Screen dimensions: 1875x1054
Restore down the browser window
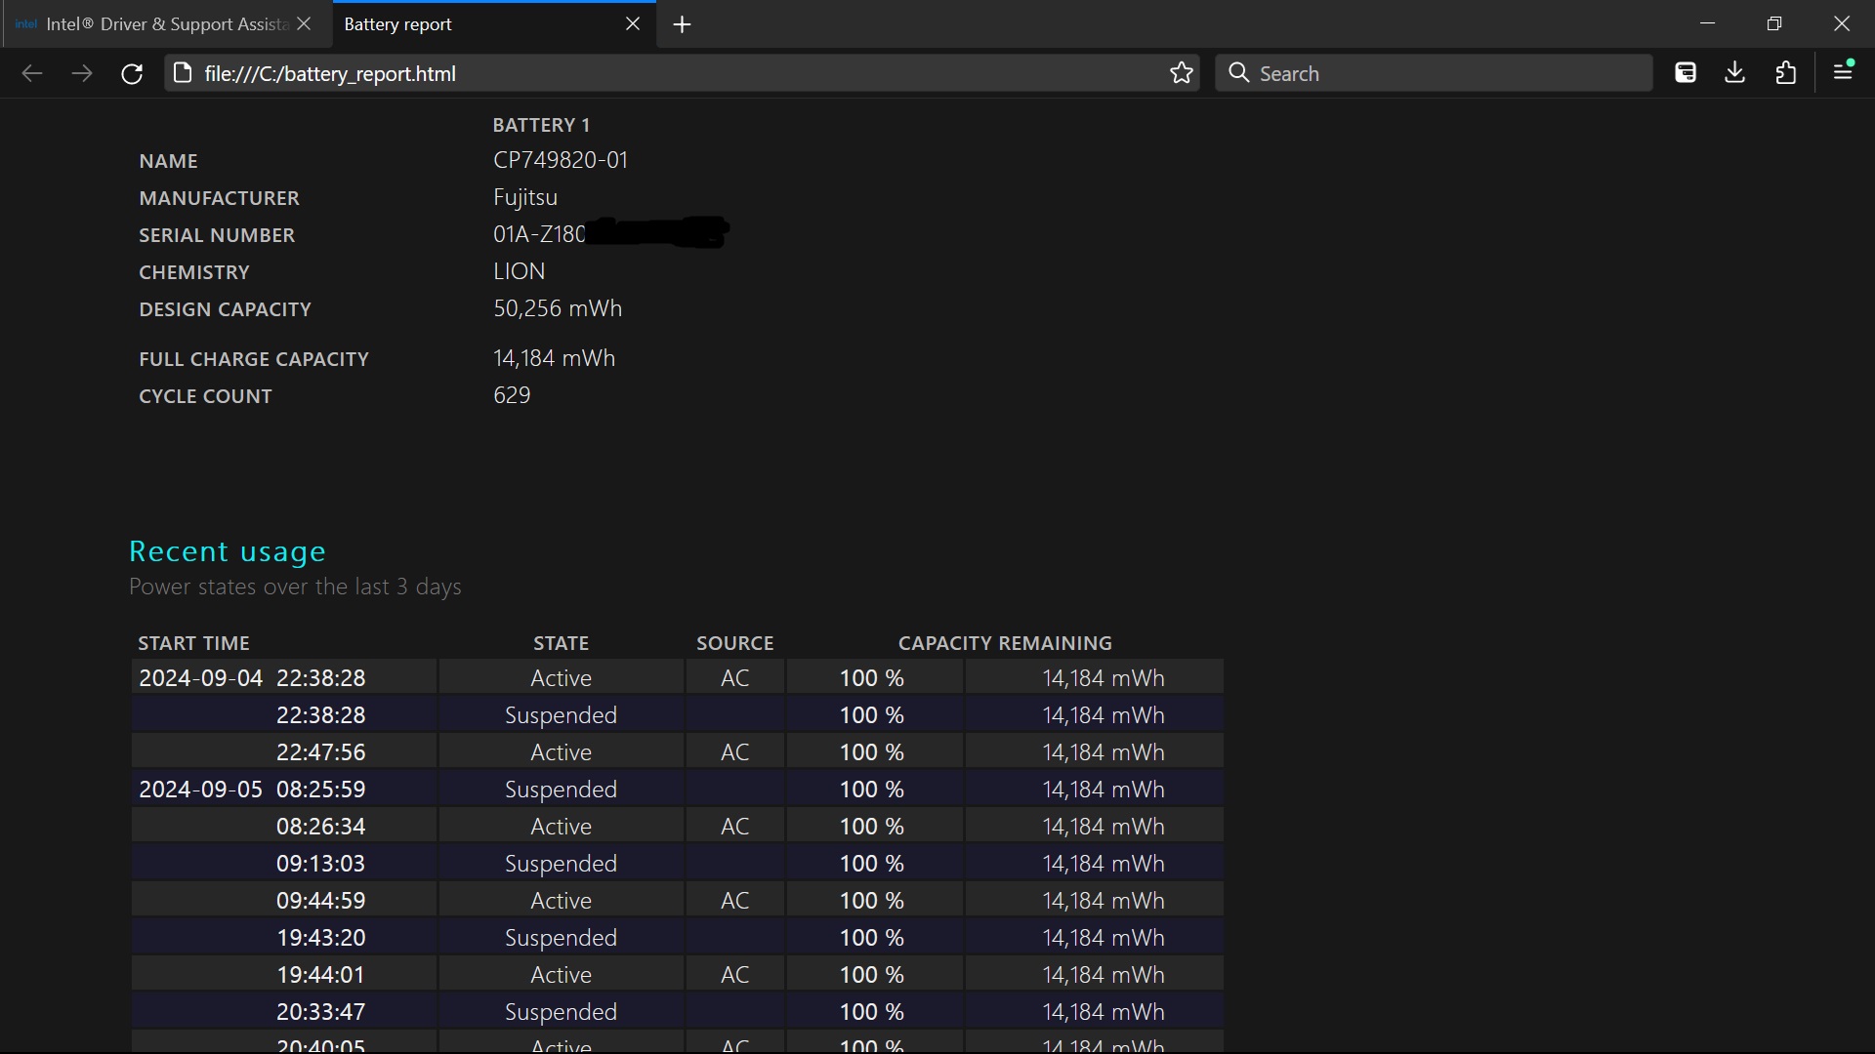point(1774,23)
